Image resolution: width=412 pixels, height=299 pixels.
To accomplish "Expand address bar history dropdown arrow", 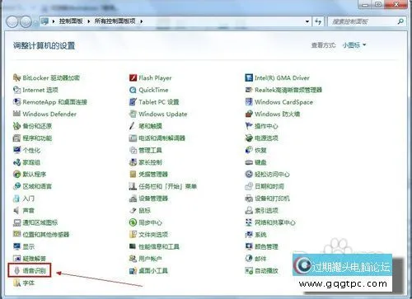I will click(307, 21).
